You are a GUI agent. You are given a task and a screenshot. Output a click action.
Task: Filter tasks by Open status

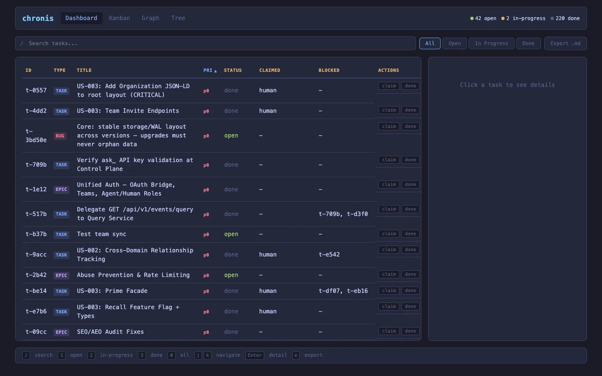coord(454,43)
